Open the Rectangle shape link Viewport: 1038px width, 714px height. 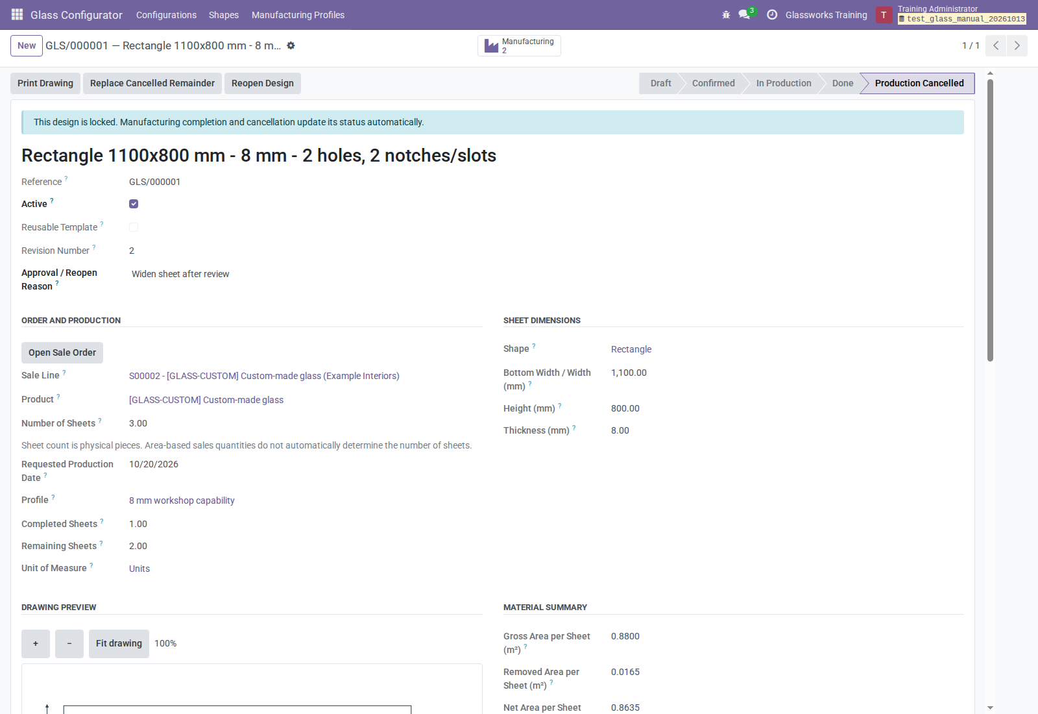click(631, 349)
